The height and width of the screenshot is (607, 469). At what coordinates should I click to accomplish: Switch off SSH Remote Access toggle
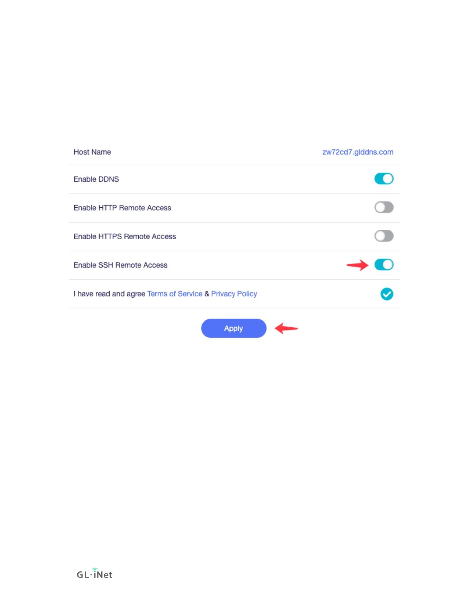tap(384, 265)
